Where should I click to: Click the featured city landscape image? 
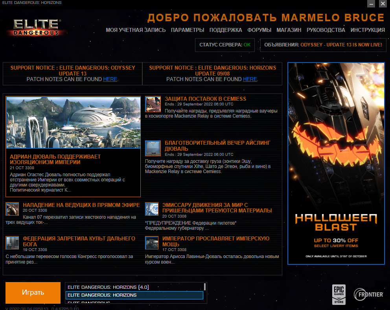73,122
